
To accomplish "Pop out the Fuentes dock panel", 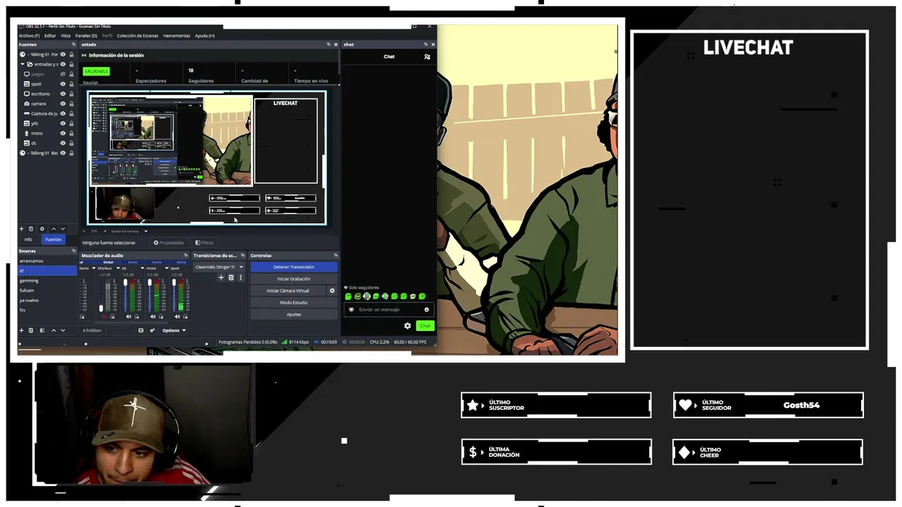I will 73,44.
